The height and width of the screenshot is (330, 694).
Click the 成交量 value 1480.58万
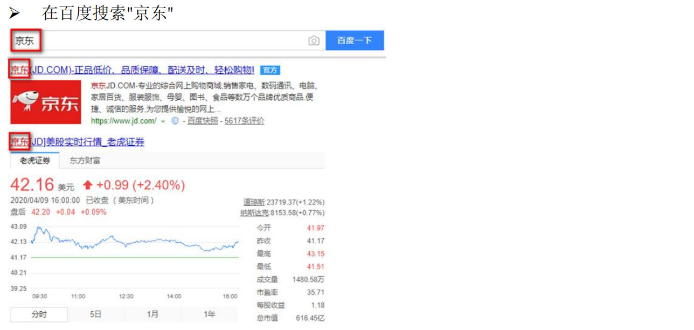click(x=309, y=280)
